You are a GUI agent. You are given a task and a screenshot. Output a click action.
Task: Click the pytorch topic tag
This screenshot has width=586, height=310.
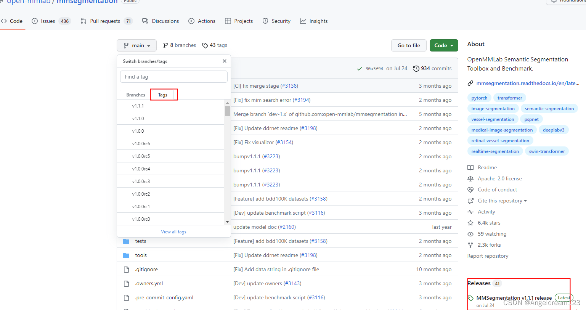[x=479, y=98]
